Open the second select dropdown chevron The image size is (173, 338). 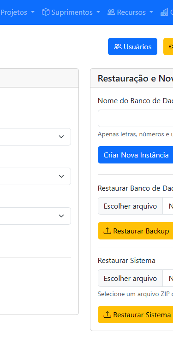[x=61, y=176]
